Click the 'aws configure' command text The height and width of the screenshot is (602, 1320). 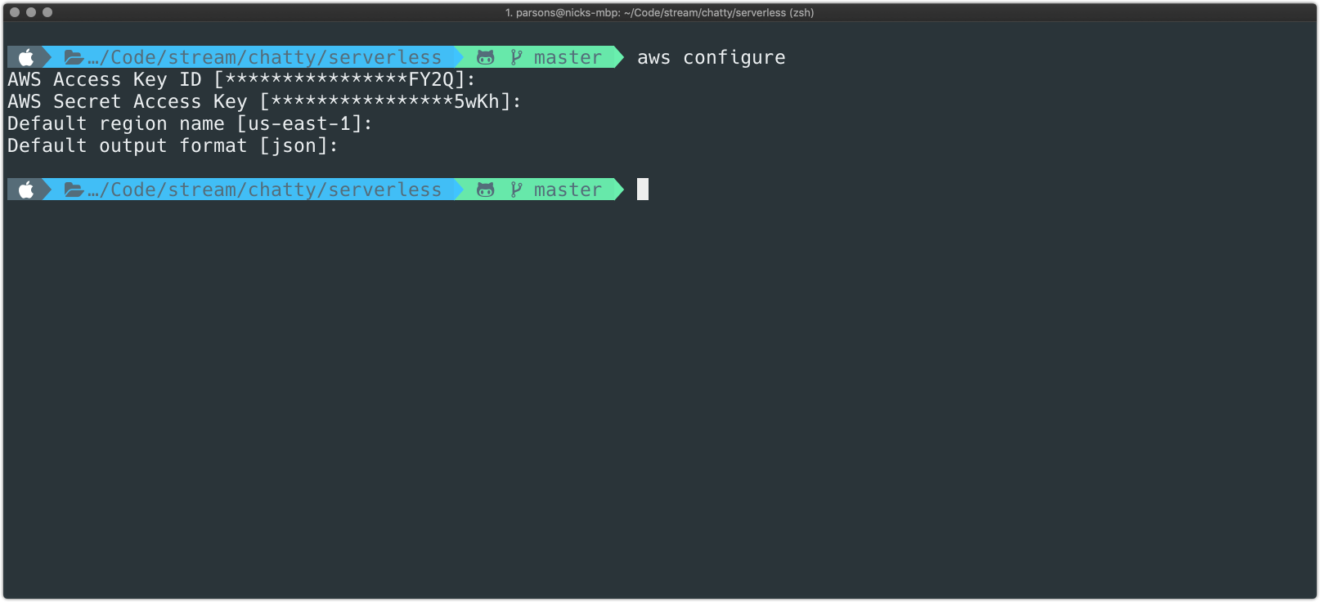[x=711, y=58]
